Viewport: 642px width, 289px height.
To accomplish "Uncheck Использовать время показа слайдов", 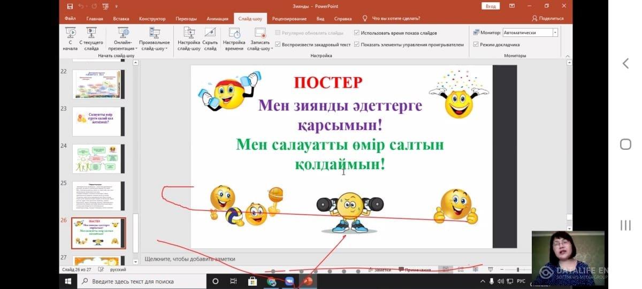I will (357, 33).
